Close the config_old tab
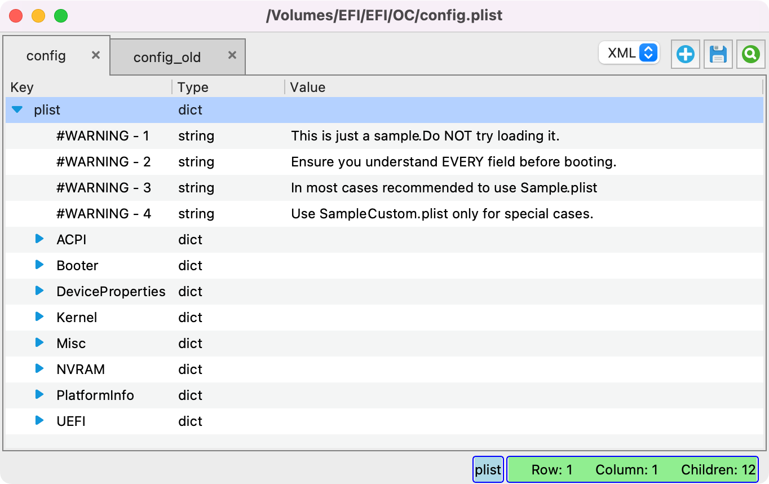The image size is (769, 484). [x=232, y=55]
